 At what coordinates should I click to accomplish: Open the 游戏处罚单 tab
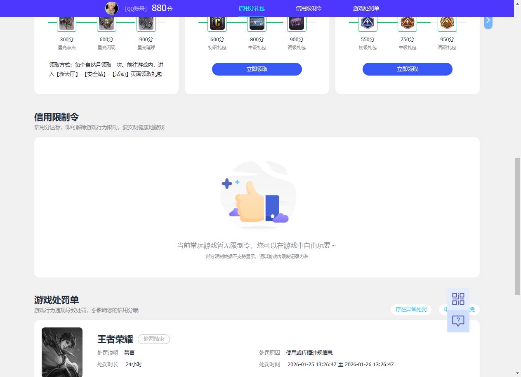pos(365,8)
